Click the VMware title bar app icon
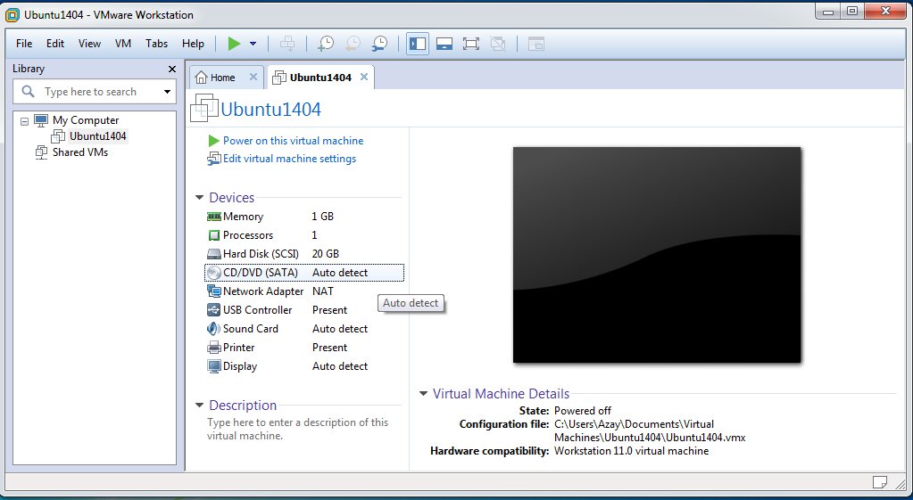This screenshot has height=500, width=913. click(x=12, y=14)
